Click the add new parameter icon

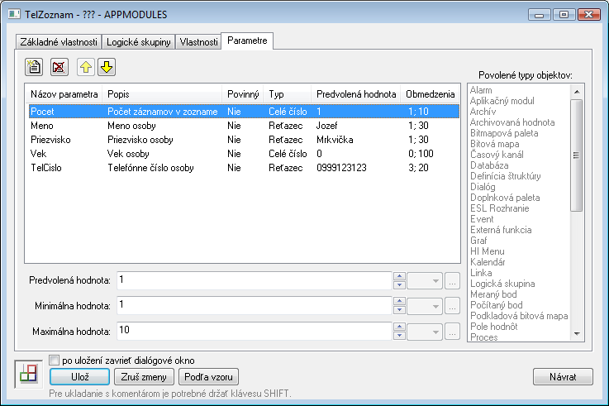(34, 66)
